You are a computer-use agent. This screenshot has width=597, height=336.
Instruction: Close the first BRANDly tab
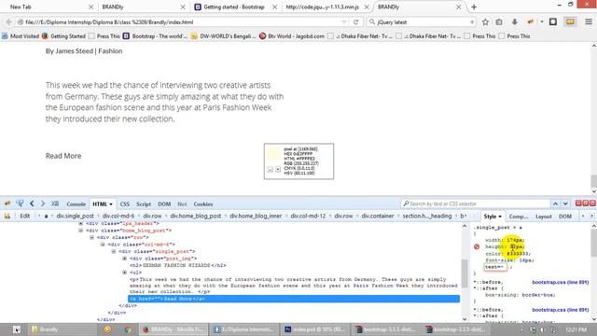tap(183, 7)
